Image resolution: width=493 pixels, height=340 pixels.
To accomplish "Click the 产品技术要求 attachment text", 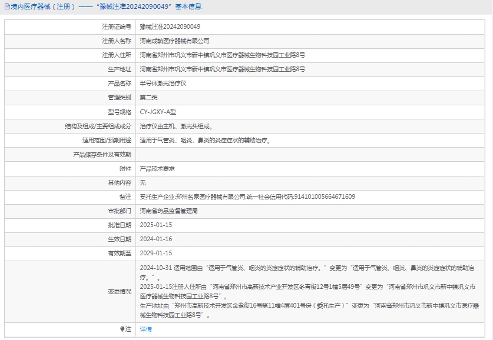I will click(157, 168).
